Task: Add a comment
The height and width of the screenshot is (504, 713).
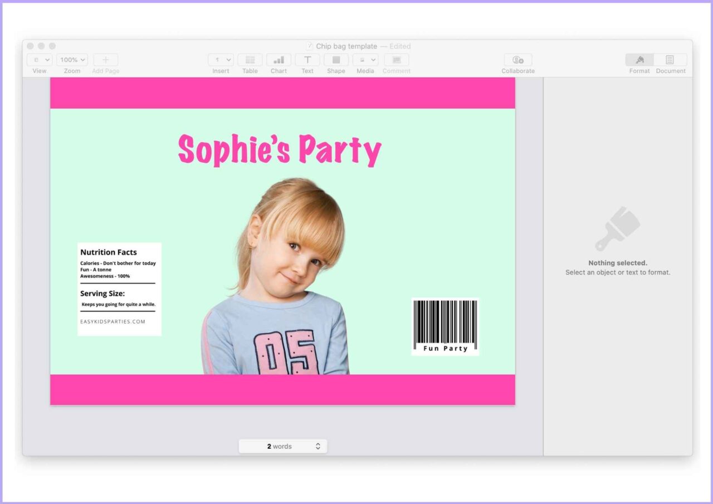Action: point(396,60)
